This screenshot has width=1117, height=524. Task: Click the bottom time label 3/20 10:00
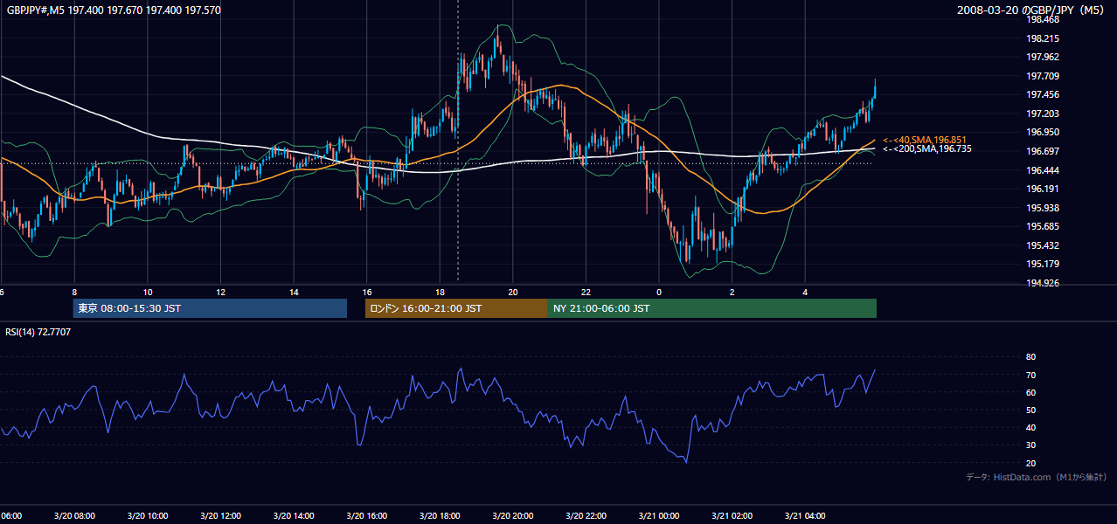[148, 516]
